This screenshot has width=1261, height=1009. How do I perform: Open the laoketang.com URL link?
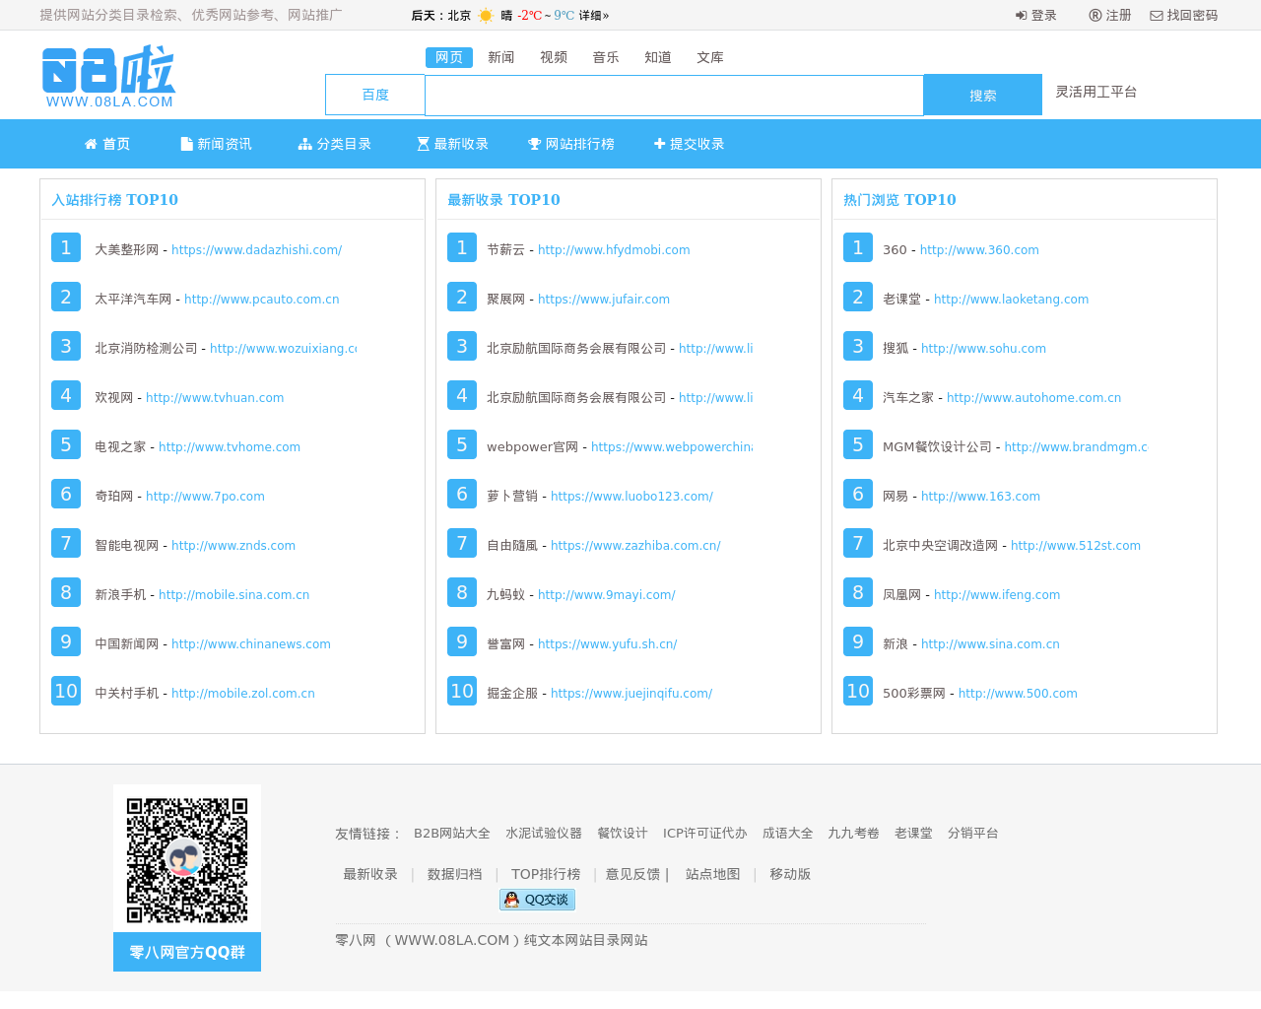point(1011,300)
